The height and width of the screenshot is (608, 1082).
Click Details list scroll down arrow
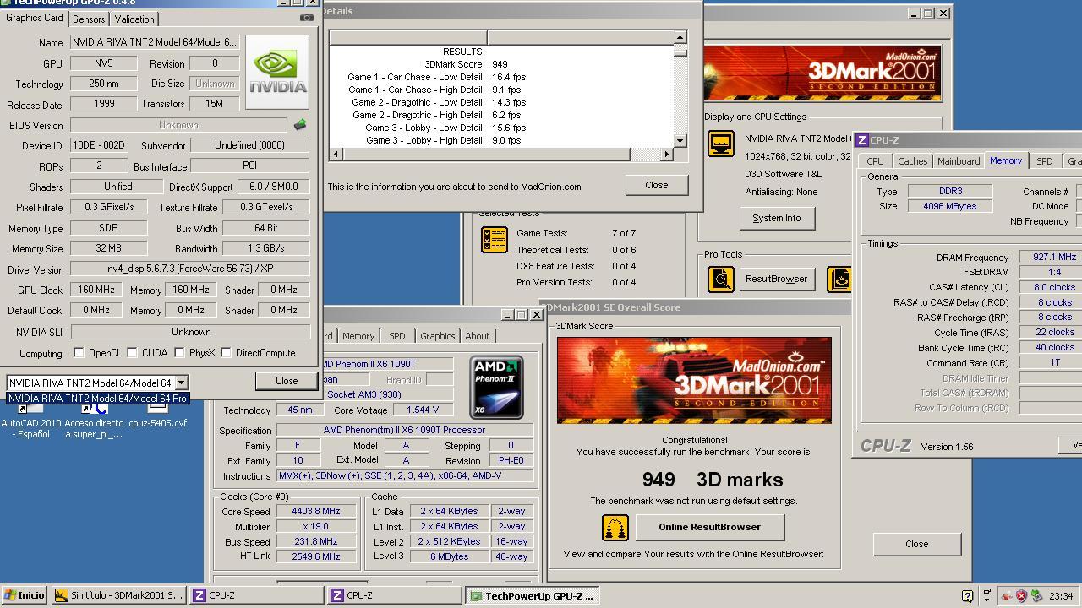coord(680,140)
